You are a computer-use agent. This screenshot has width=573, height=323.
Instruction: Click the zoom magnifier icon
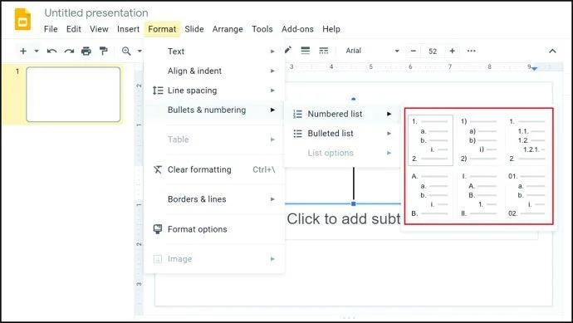(126, 51)
